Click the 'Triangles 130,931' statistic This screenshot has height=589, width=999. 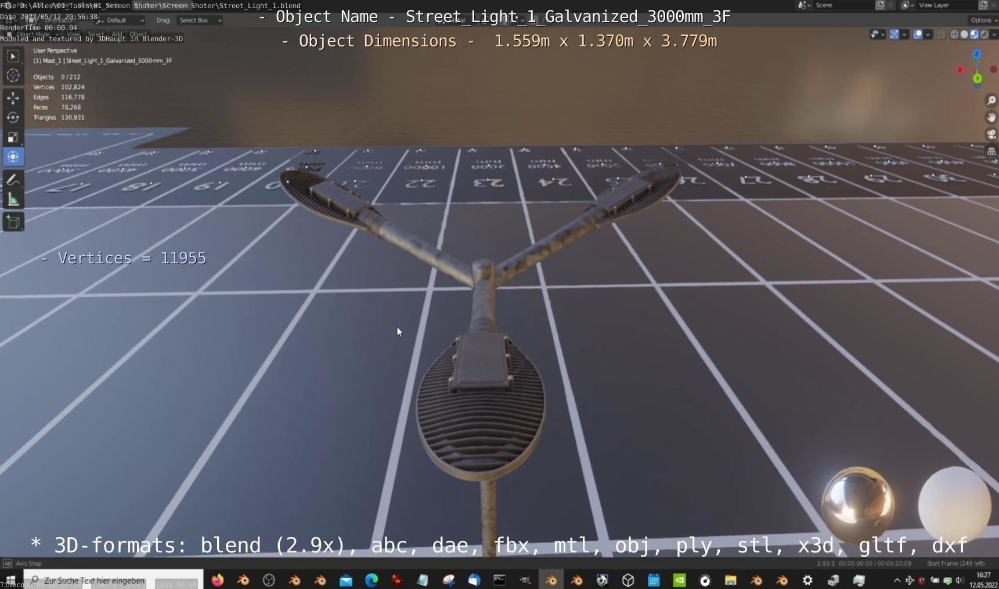(x=59, y=117)
